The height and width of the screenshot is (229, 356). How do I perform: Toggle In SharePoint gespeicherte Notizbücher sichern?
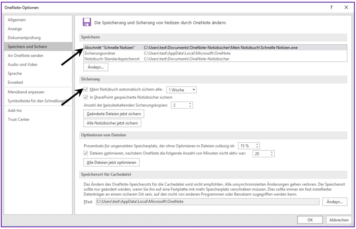86,97
